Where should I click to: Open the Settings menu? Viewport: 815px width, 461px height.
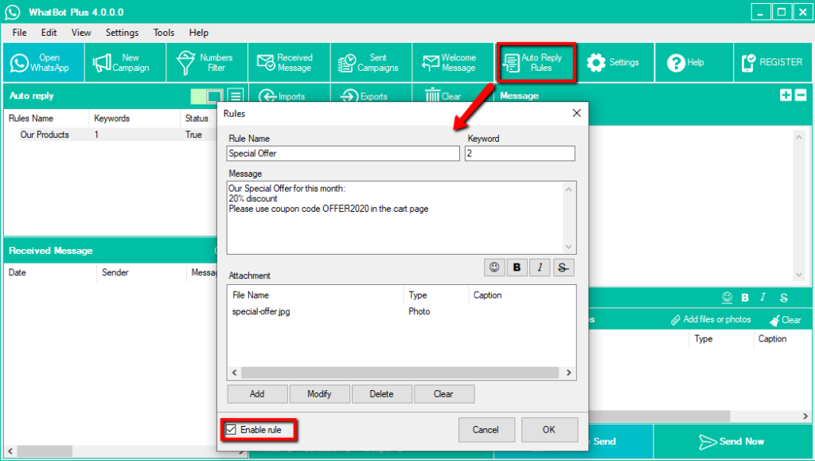122,33
